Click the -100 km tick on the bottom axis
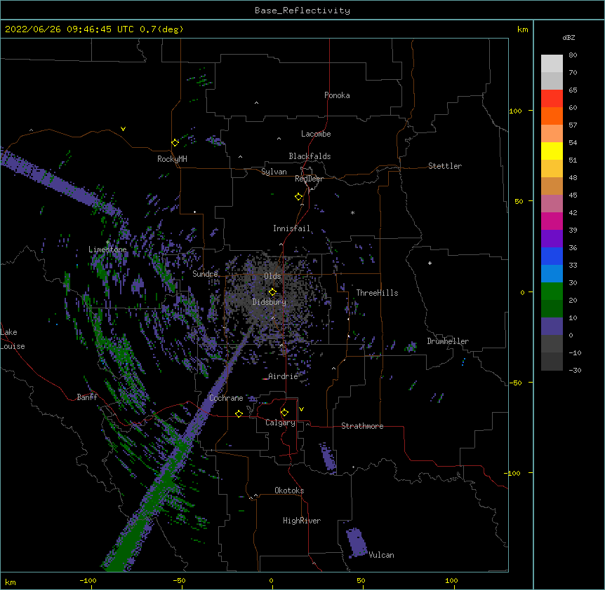605x590 pixels. pos(88,580)
